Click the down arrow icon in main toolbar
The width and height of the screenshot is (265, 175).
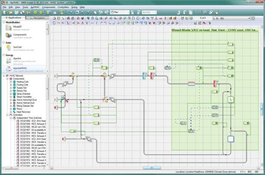tap(185, 12)
